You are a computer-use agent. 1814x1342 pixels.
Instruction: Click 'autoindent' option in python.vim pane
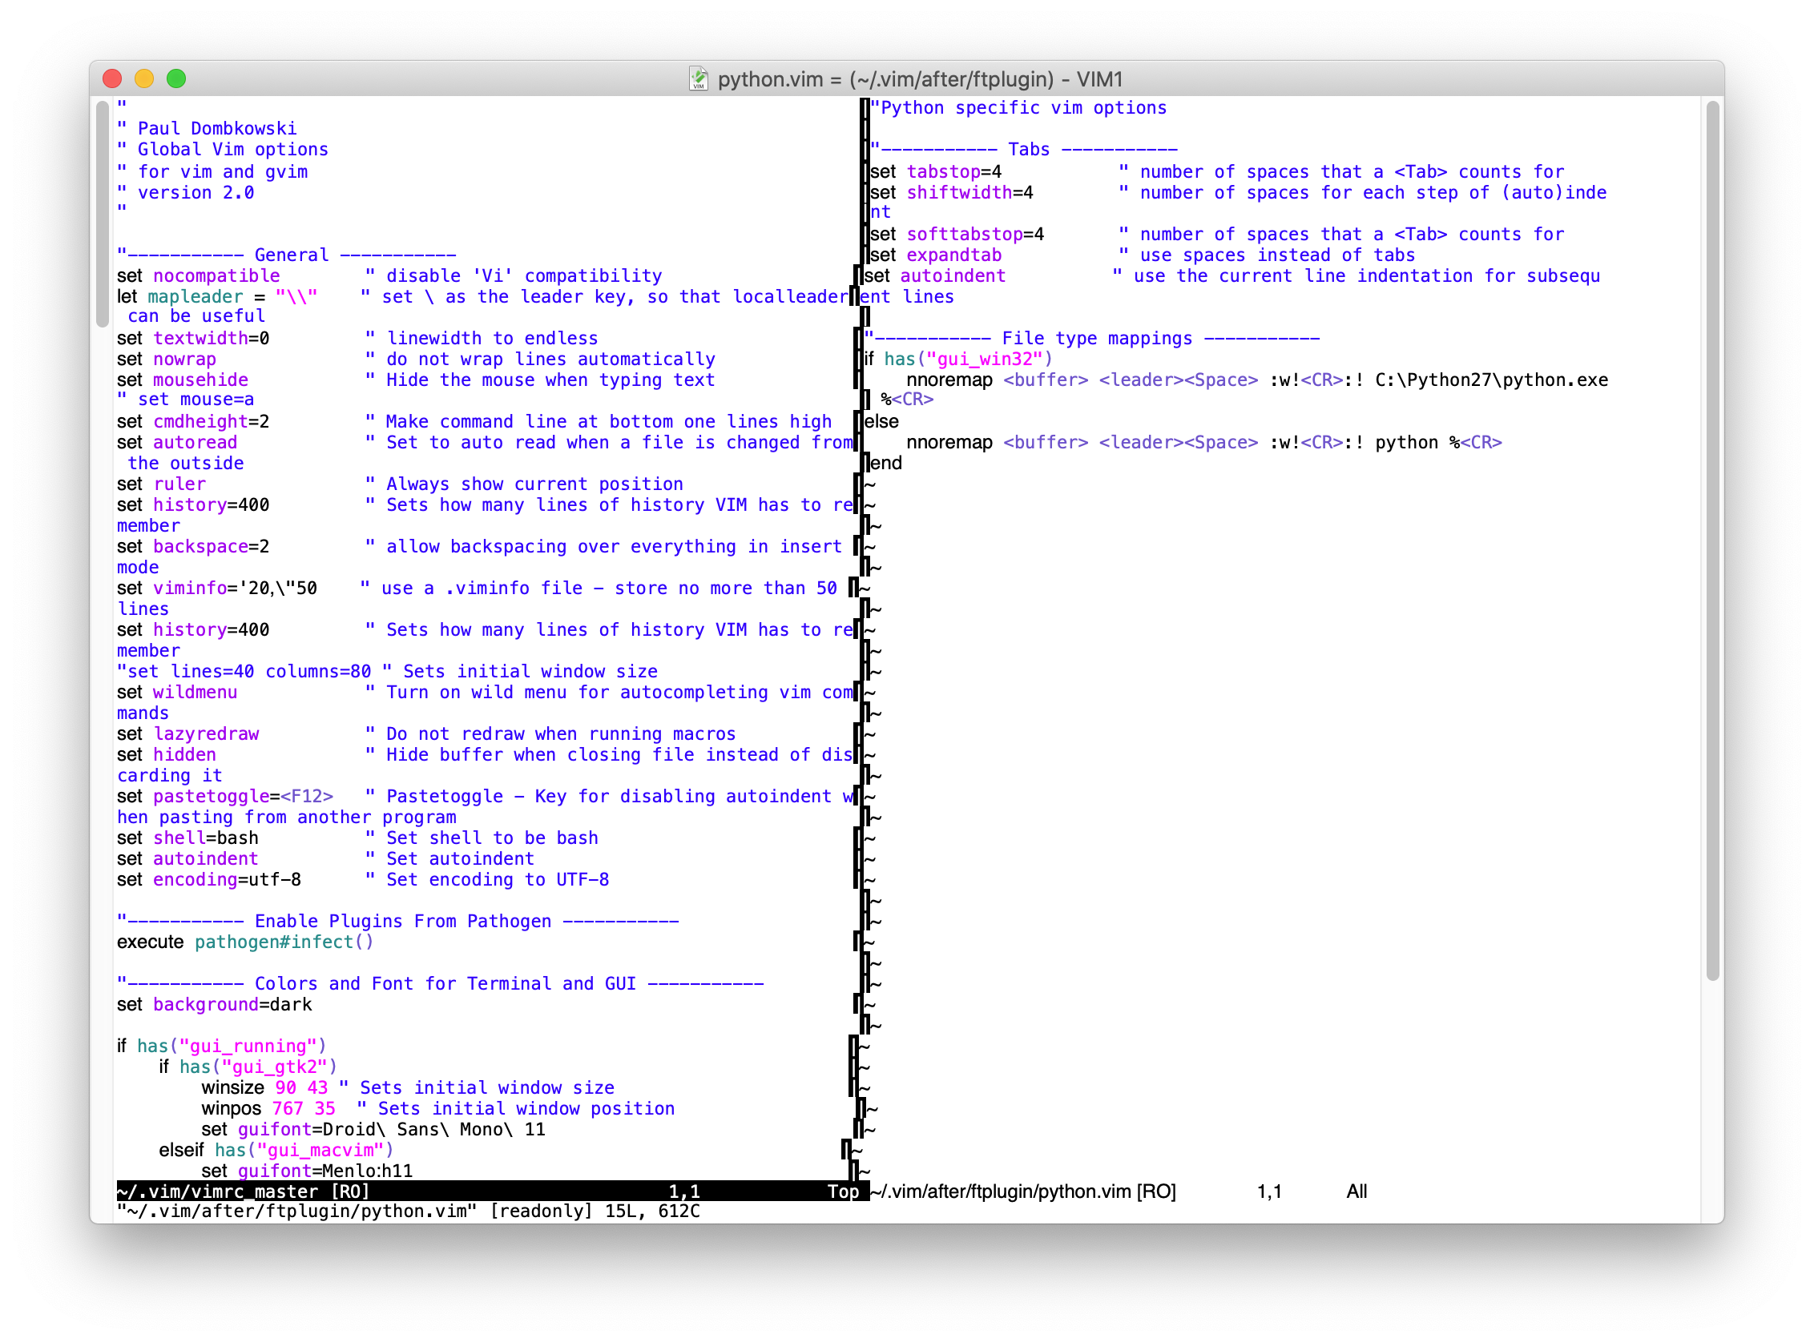click(953, 276)
